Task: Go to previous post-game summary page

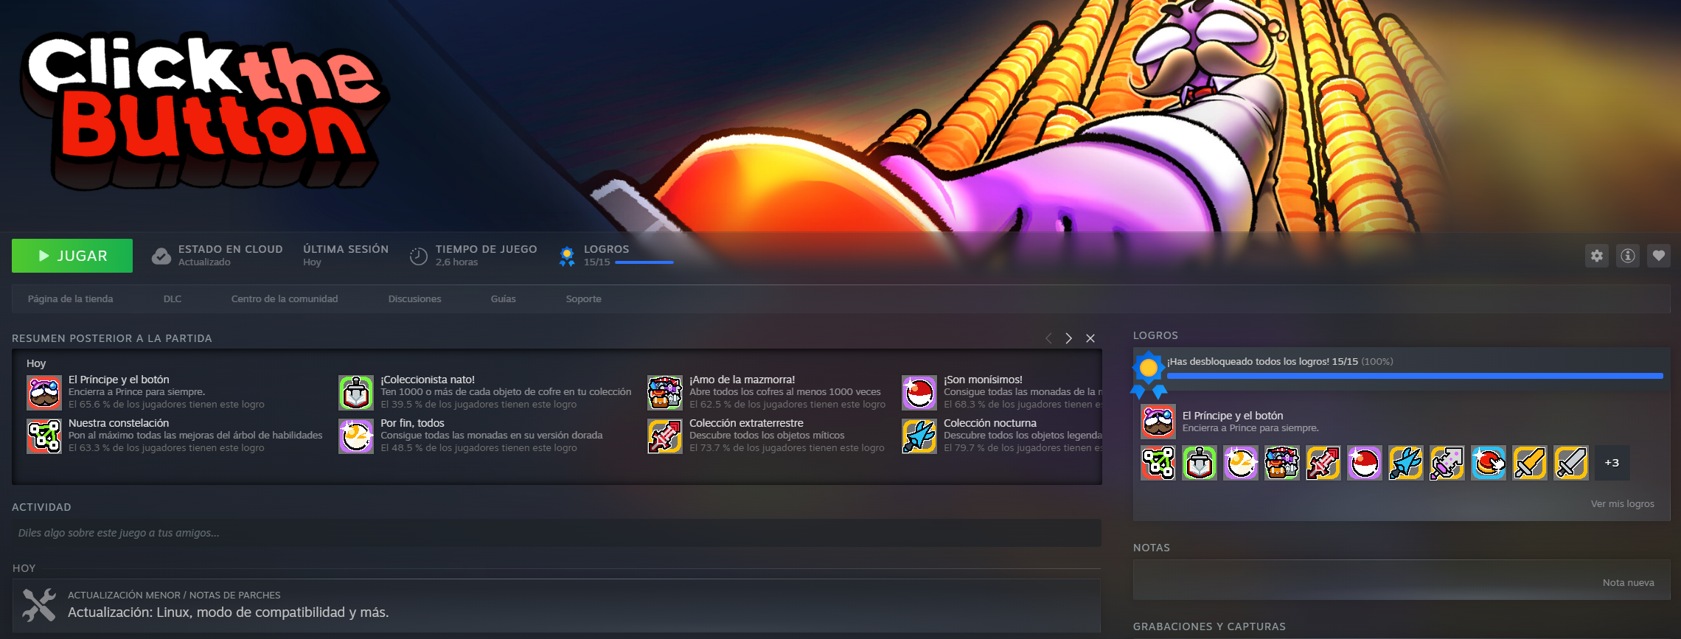Action: coord(1048,338)
